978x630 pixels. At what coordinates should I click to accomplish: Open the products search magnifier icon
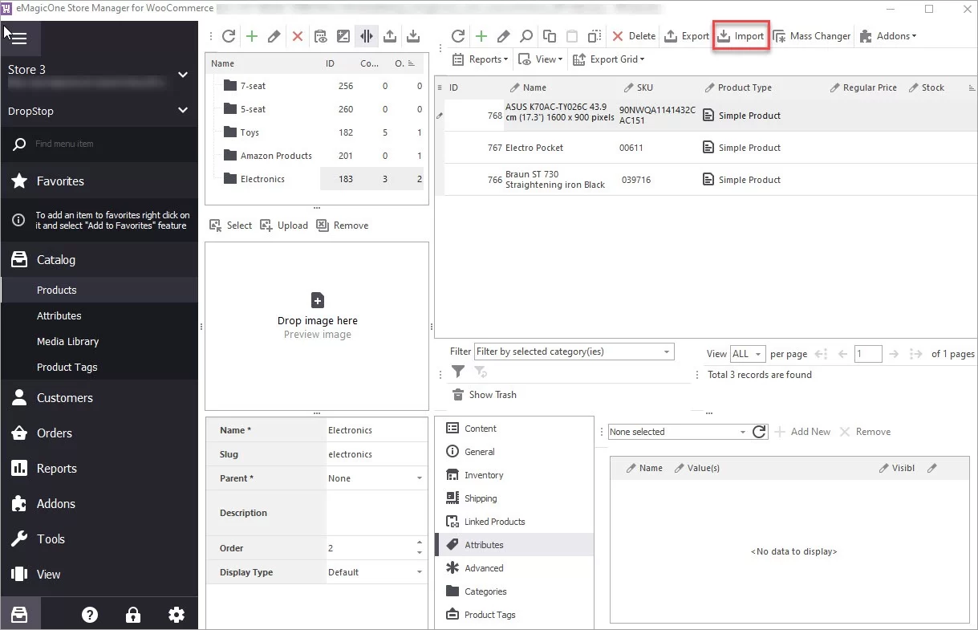[x=524, y=36]
